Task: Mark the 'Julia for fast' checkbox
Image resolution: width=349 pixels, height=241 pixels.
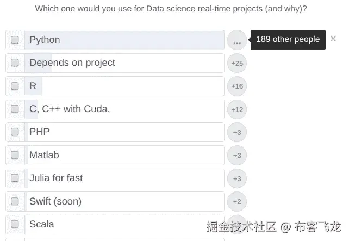Action: tap(15, 178)
